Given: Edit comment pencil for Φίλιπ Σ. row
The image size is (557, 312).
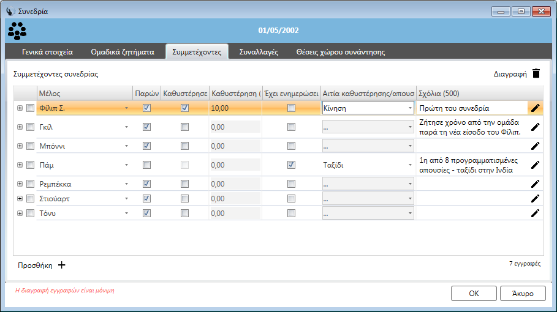Looking at the screenshot, I should tap(536, 108).
